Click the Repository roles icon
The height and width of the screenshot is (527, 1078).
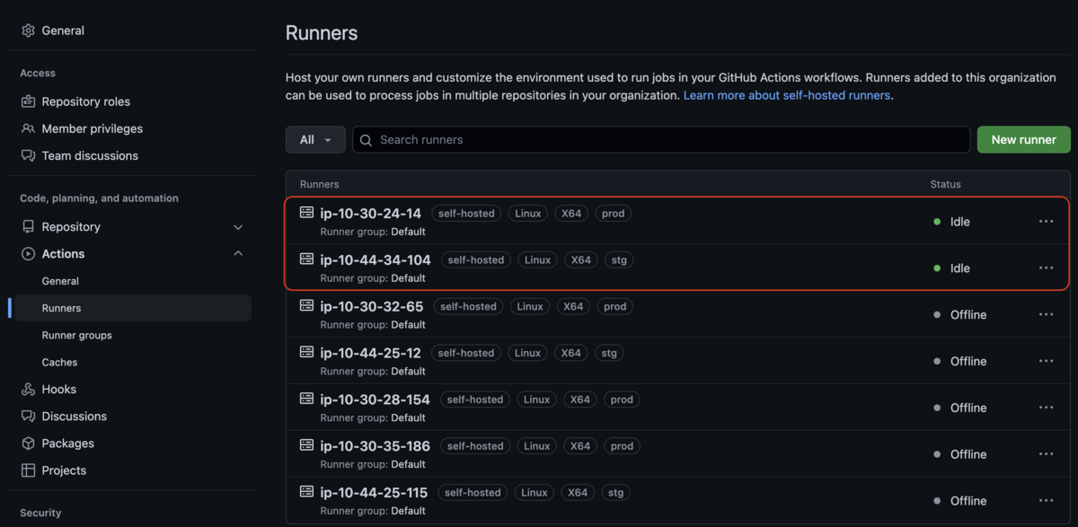pyautogui.click(x=28, y=101)
